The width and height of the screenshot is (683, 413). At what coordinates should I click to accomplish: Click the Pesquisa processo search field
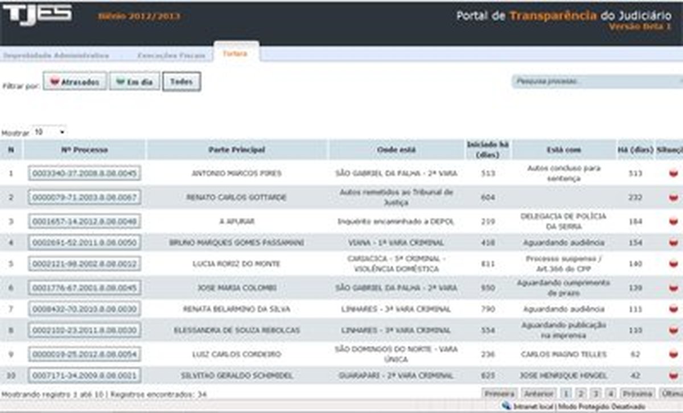coord(598,82)
